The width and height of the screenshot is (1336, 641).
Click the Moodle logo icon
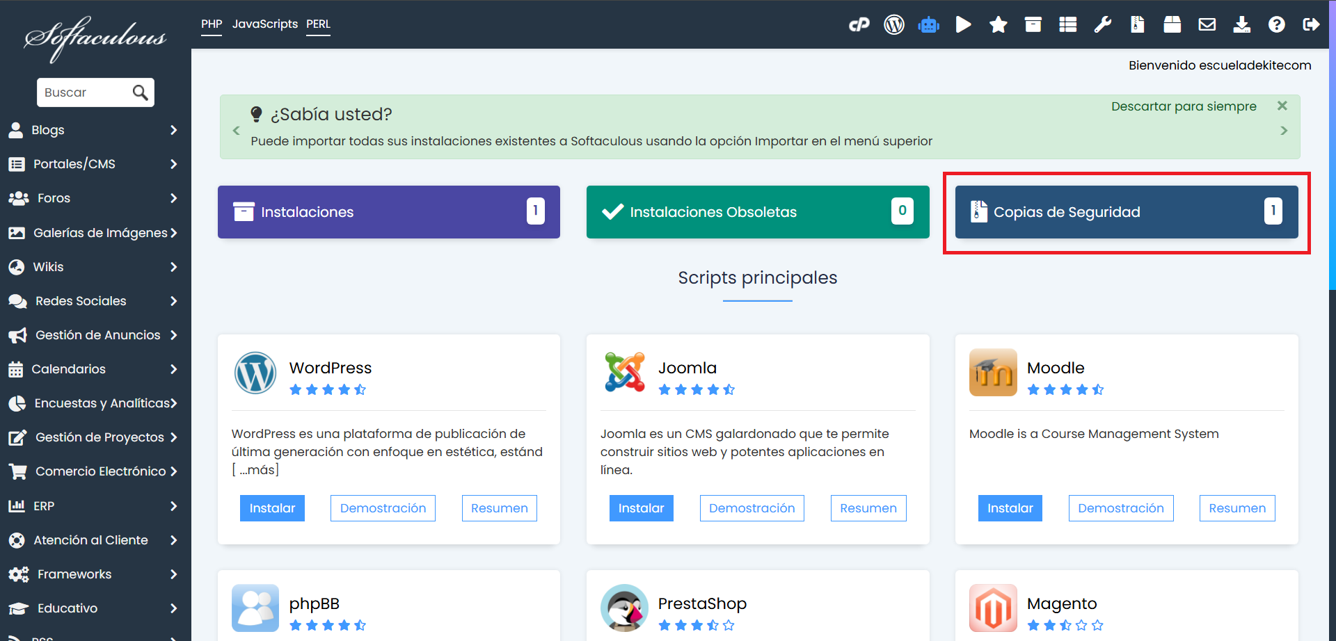(993, 372)
